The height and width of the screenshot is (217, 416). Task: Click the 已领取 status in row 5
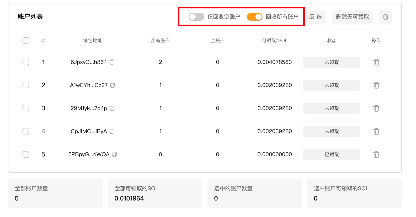click(332, 155)
